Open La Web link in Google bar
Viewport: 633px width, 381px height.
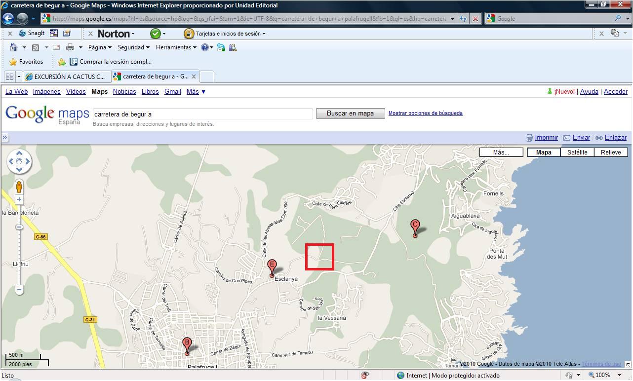pos(16,91)
